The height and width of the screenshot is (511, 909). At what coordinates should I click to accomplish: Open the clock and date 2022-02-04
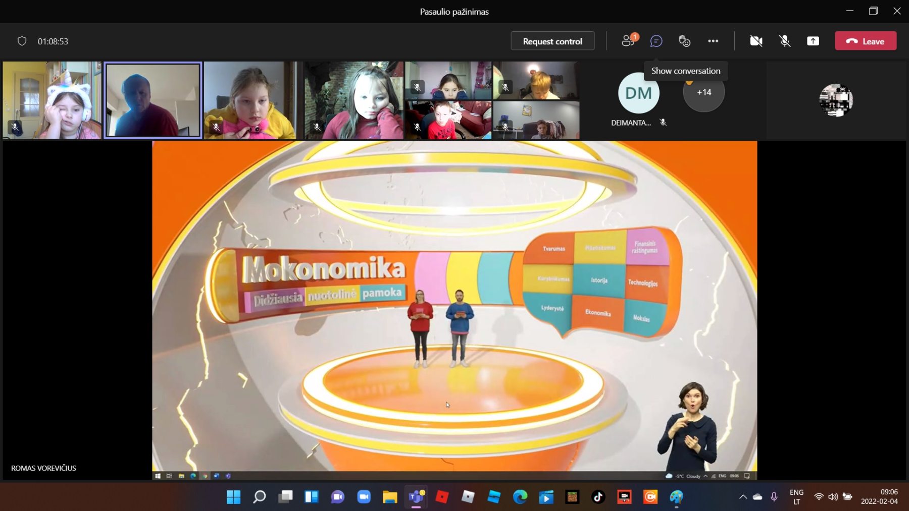click(x=879, y=497)
